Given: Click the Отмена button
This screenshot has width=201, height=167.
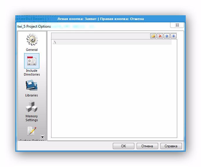Looking at the screenshot, I should point(147,146).
